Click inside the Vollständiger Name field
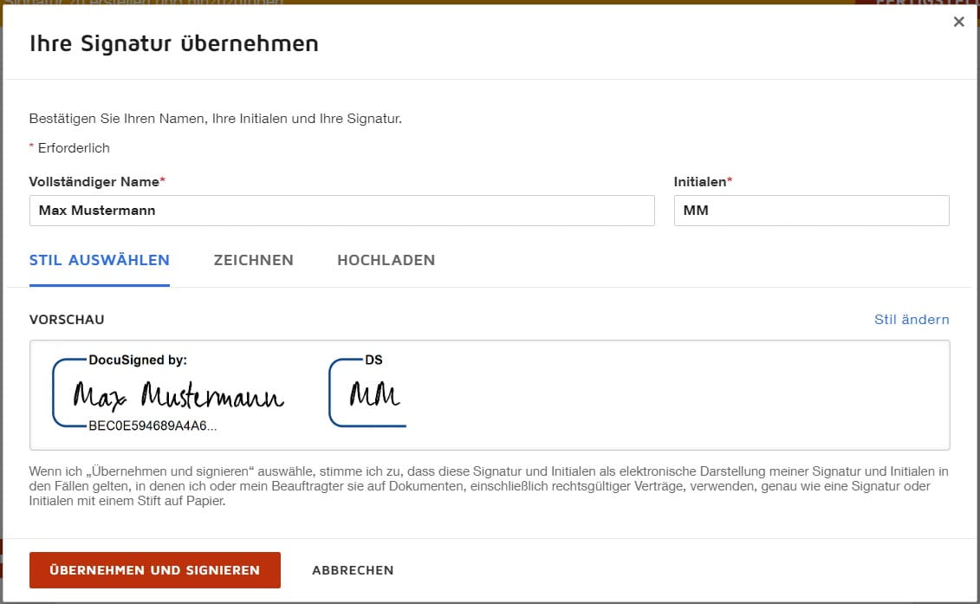Viewport: 980px width, 604px height. pyautogui.click(x=342, y=211)
